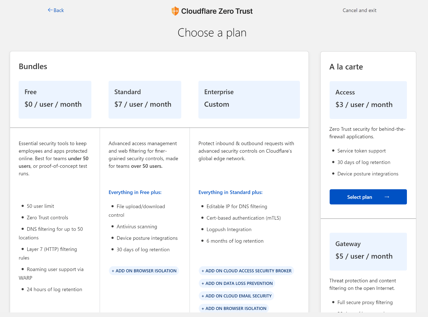Click '24 hours of log retention' item

coord(54,289)
